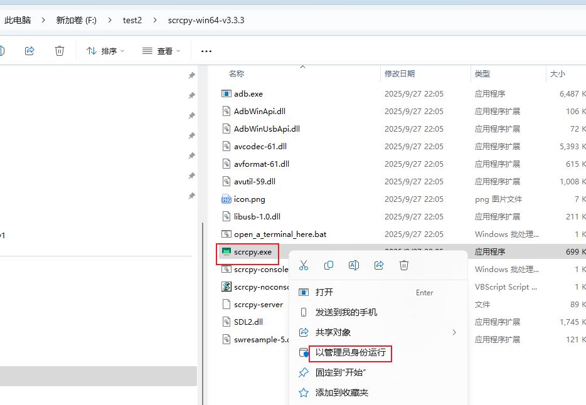Click the Cut scissors icon in context menu
The width and height of the screenshot is (586, 405).
coord(304,265)
